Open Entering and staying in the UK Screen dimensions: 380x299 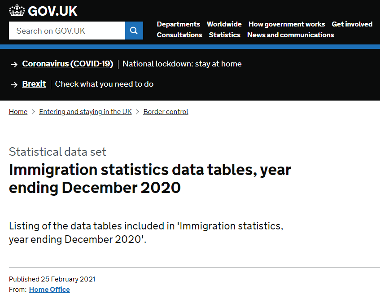85,112
